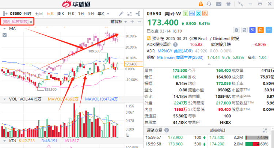Click the teal X badge icon
This screenshot has height=148, width=274.
point(198,14)
